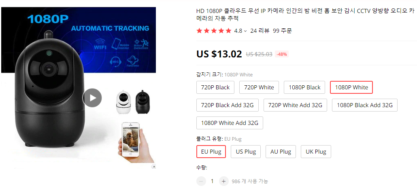Choose 720P White Add 32G
This screenshot has height=190, width=417.
tap(295, 105)
